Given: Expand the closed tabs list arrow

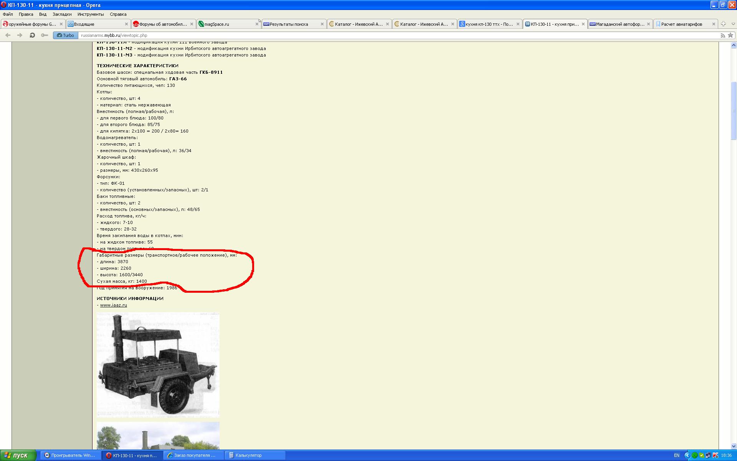Looking at the screenshot, I should tap(733, 24).
